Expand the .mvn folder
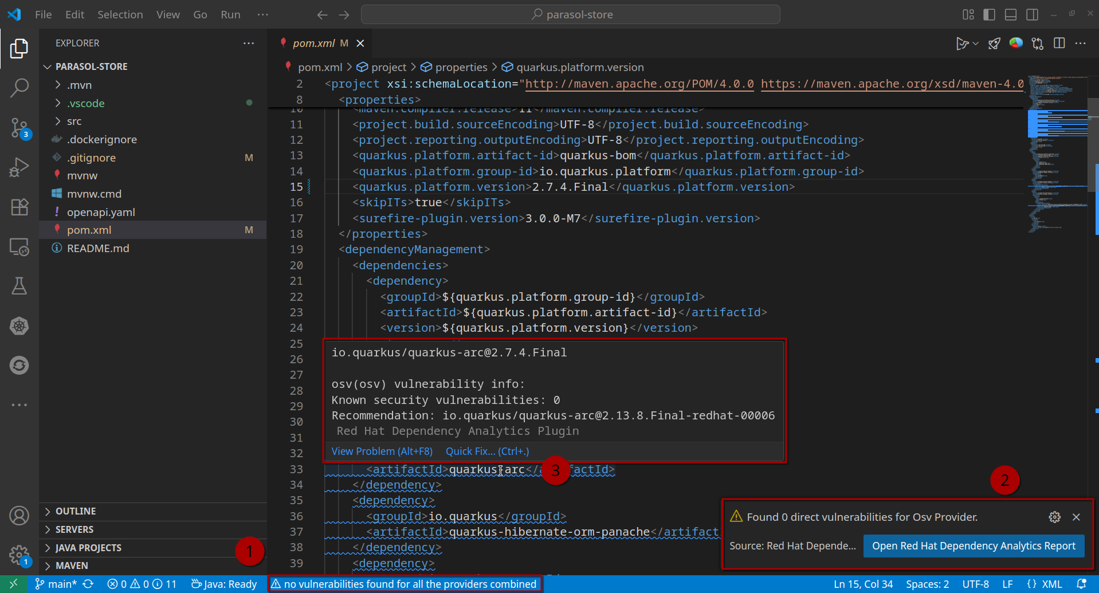1099x593 pixels. point(79,85)
